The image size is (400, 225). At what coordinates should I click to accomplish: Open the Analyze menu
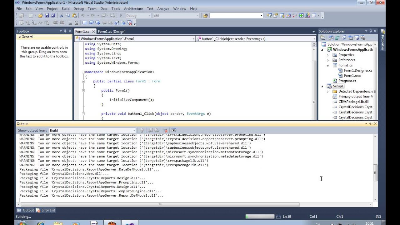click(163, 9)
